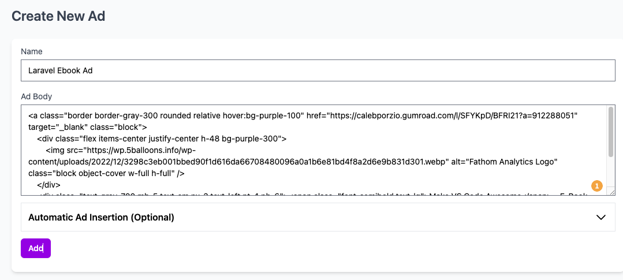Open Automatic Ad Insertion (Optional) section title

[x=101, y=217]
